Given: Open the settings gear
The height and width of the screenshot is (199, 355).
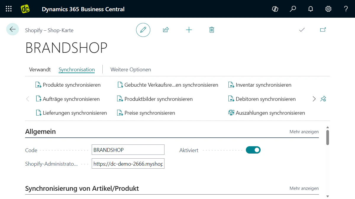Looking at the screenshot, I should coord(328,9).
